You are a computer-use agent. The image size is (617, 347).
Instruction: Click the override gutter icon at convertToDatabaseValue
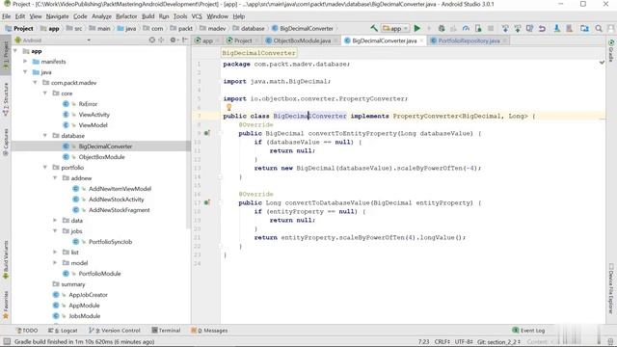[206, 202]
